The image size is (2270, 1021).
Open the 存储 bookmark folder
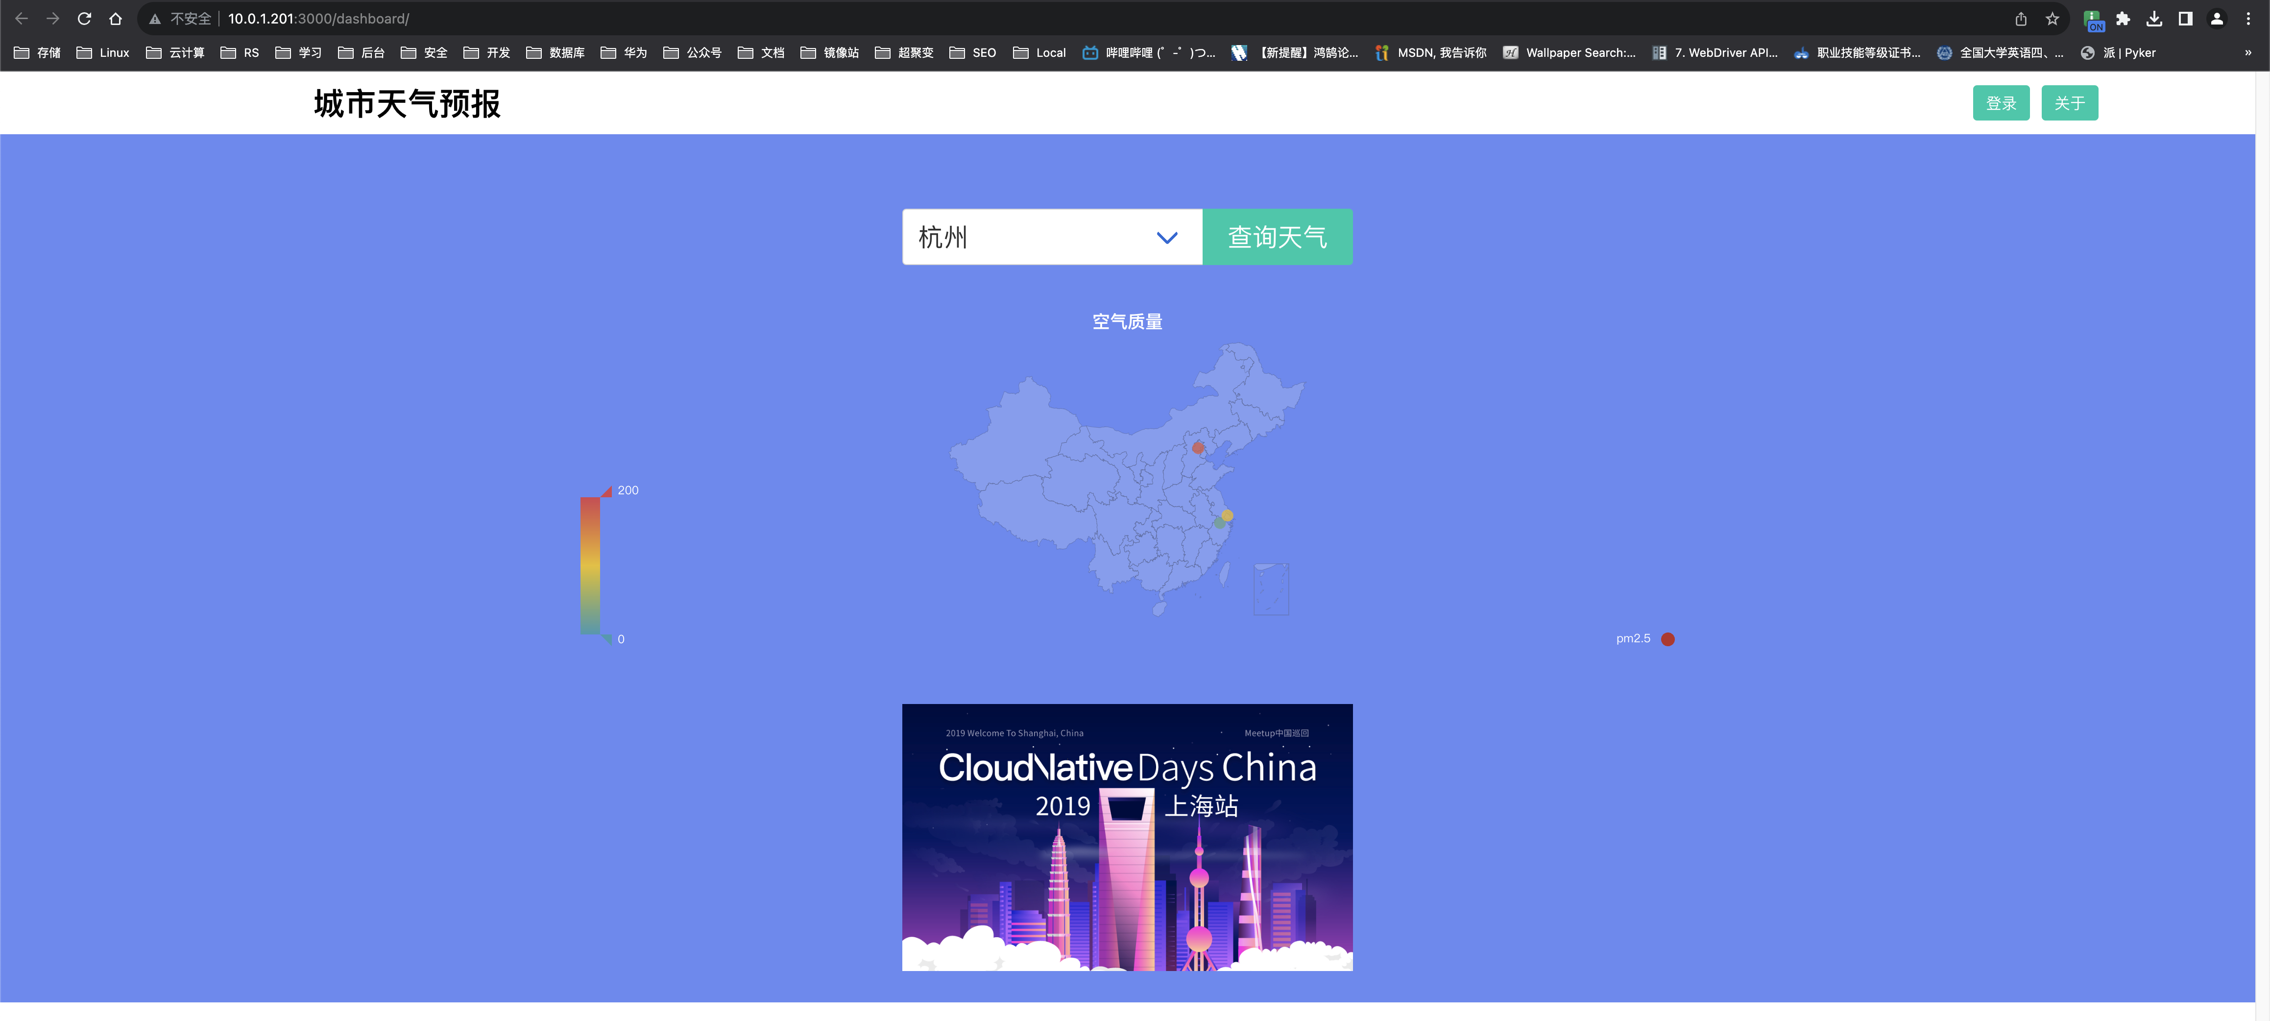37,53
